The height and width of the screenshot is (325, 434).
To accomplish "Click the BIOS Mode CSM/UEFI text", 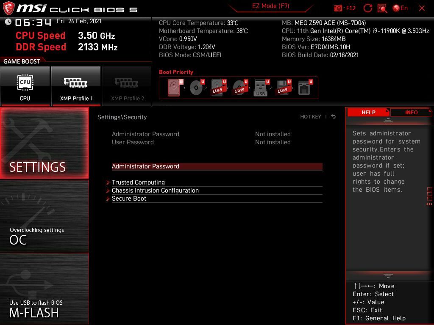I will coord(190,55).
